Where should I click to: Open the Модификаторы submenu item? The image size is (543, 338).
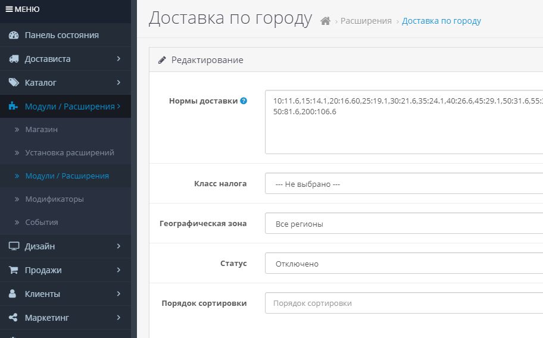tap(54, 199)
